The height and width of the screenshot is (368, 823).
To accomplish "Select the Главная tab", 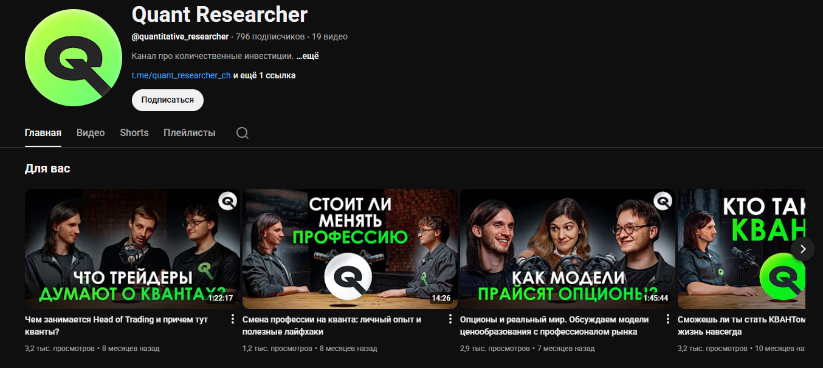I will tap(43, 133).
